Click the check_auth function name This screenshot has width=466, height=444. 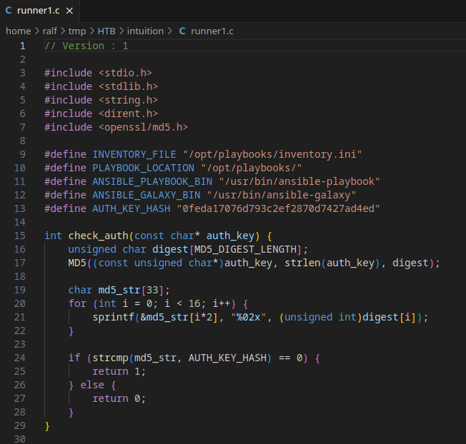coord(99,236)
